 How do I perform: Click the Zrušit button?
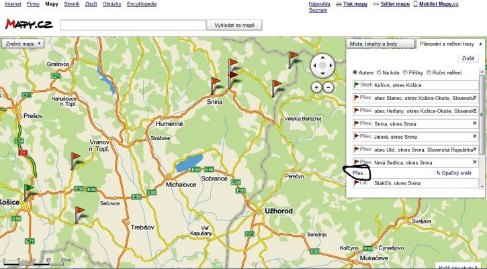pos(468,58)
